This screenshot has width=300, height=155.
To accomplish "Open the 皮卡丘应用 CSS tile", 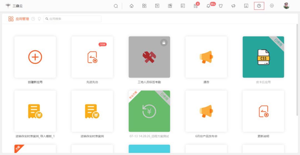I will pos(263,57).
